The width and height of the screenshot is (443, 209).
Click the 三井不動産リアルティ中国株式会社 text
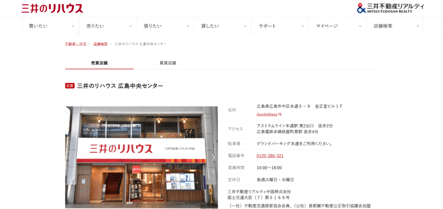260,192
